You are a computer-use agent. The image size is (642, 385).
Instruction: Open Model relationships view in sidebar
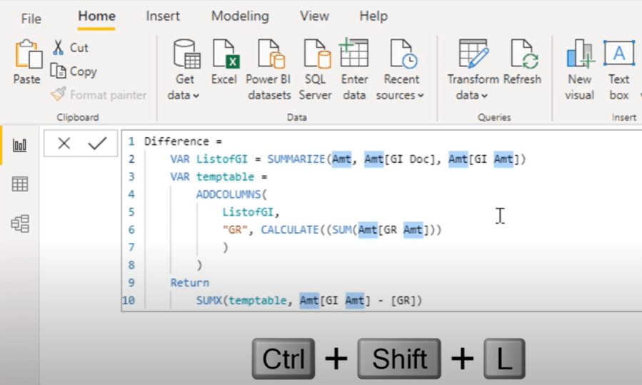coord(20,224)
